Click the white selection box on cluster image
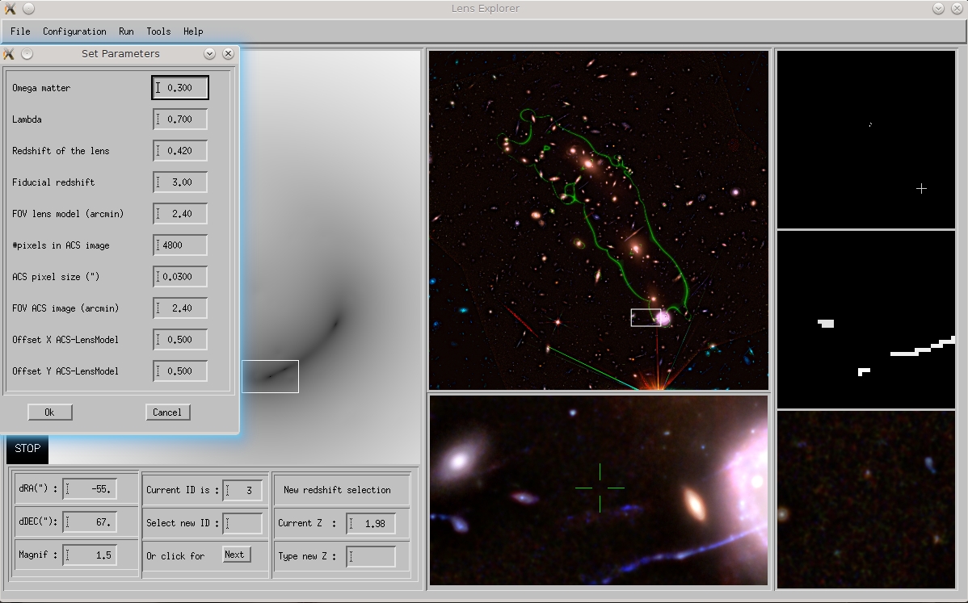This screenshot has width=968, height=603. pyautogui.click(x=646, y=317)
